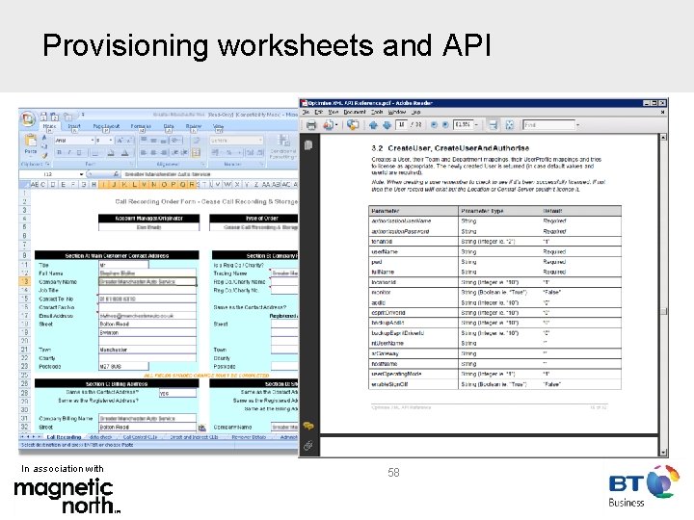Open the Name Box dropdown arrow
694x520 pixels.
[81, 174]
